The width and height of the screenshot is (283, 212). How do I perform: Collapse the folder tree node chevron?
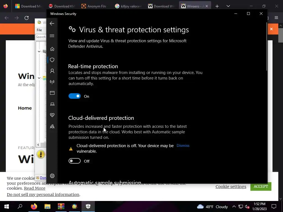39,78
